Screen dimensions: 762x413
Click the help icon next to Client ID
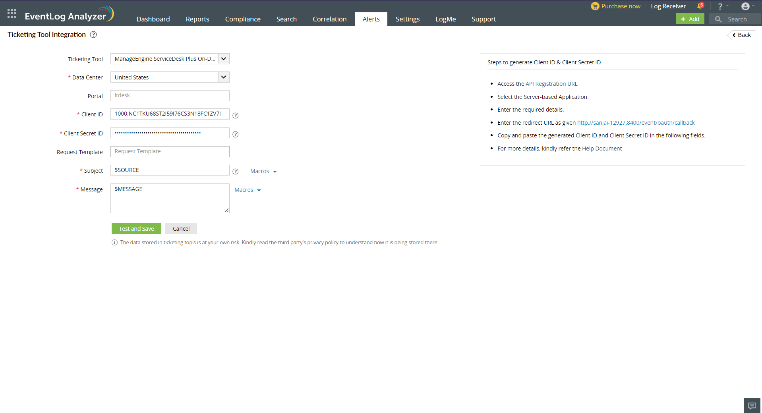(236, 116)
